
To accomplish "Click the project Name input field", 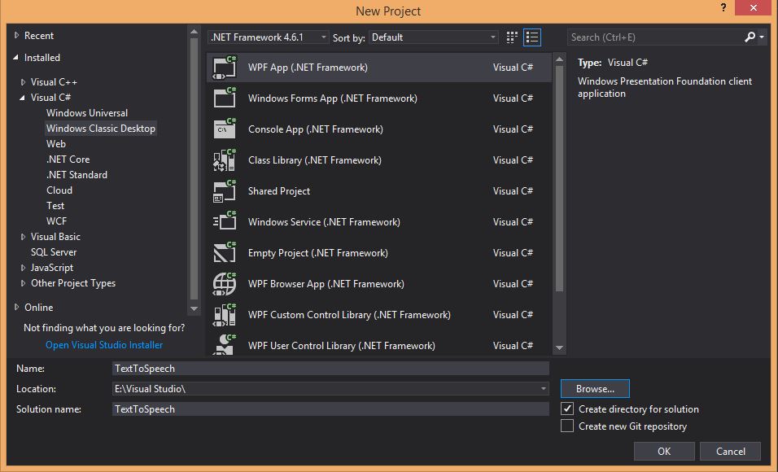I will point(330,369).
